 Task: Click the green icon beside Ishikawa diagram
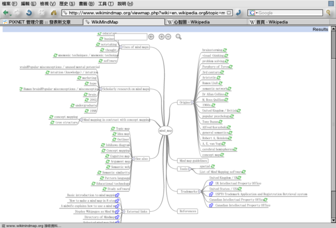tap(103, 145)
